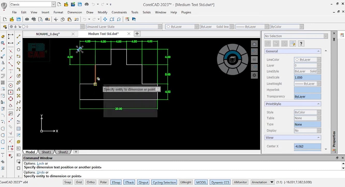The width and height of the screenshot is (345, 187).
Task: Pin the Properties palette
Action: 334,40
